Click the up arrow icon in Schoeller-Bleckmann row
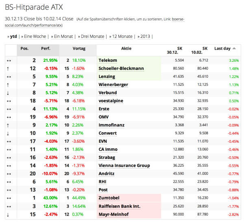The height and width of the screenshot is (222, 244). pos(8,69)
